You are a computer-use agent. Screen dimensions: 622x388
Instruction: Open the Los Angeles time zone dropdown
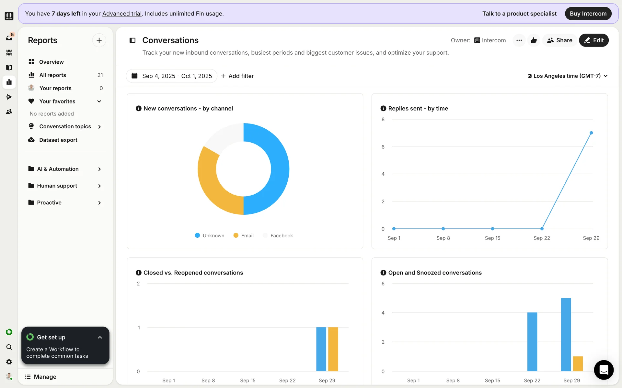point(567,76)
